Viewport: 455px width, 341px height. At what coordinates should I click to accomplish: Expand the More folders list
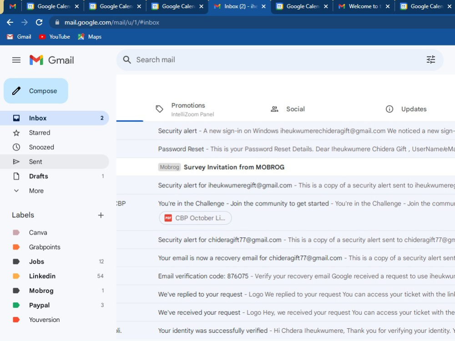click(55, 191)
